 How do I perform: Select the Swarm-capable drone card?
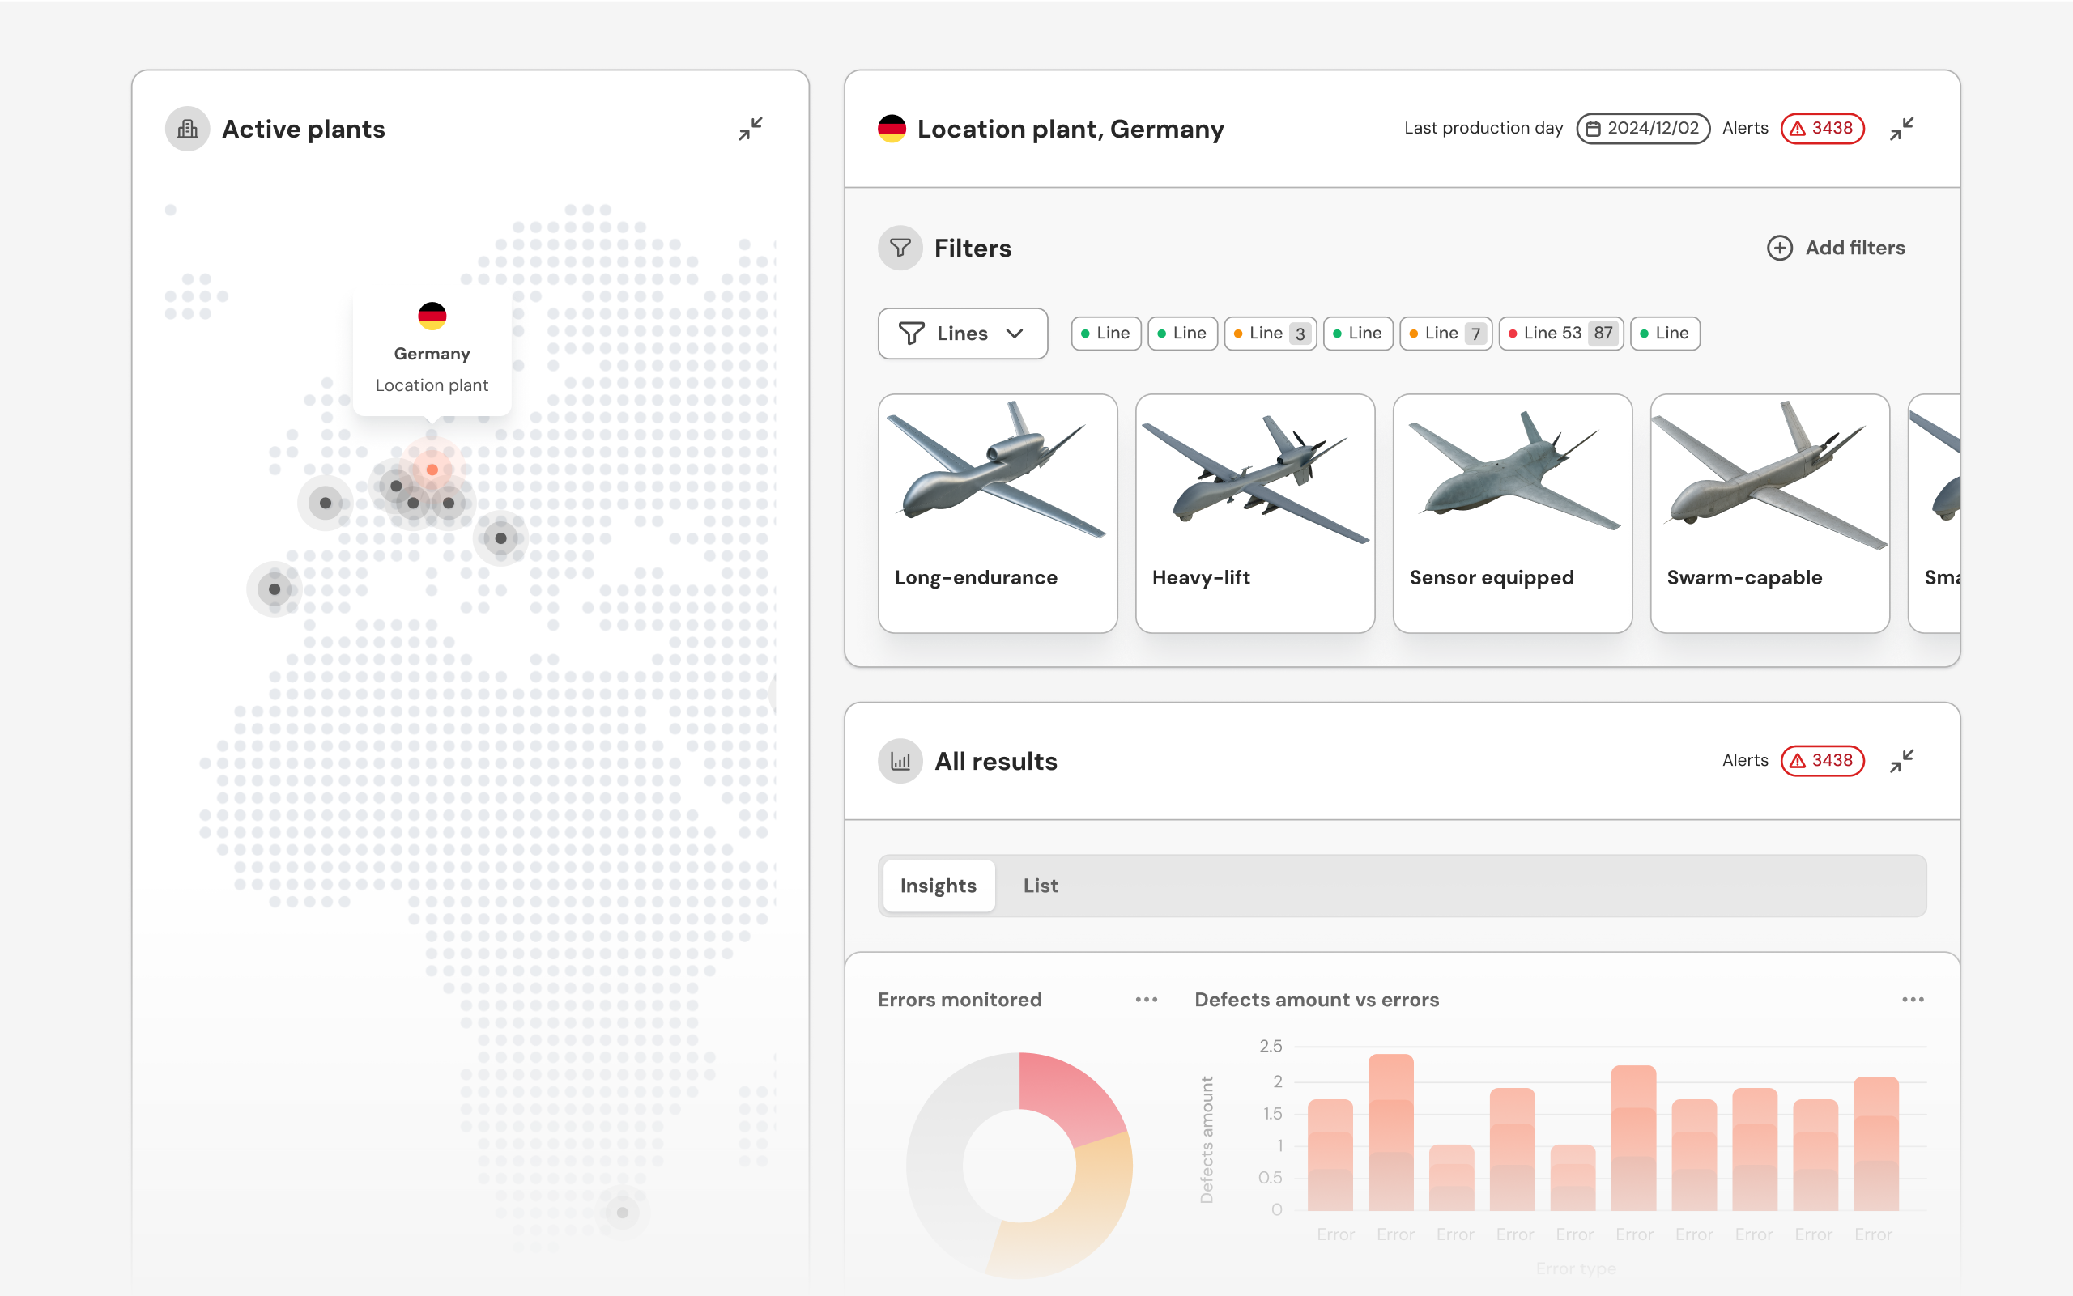pos(1769,513)
